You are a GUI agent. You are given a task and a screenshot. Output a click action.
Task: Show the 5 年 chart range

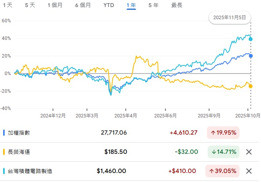[x=153, y=5]
